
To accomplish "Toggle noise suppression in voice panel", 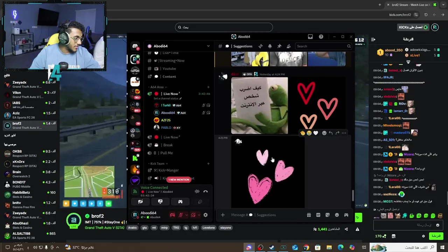I will click(197, 191).
